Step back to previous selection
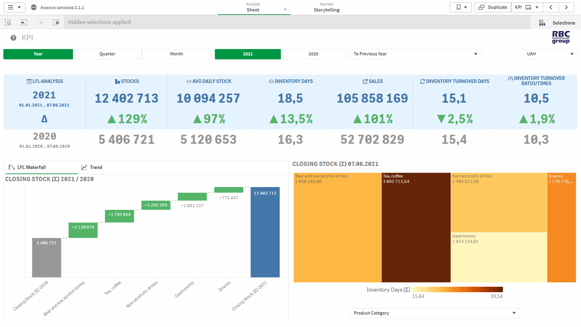The image size is (581, 327). [24, 22]
